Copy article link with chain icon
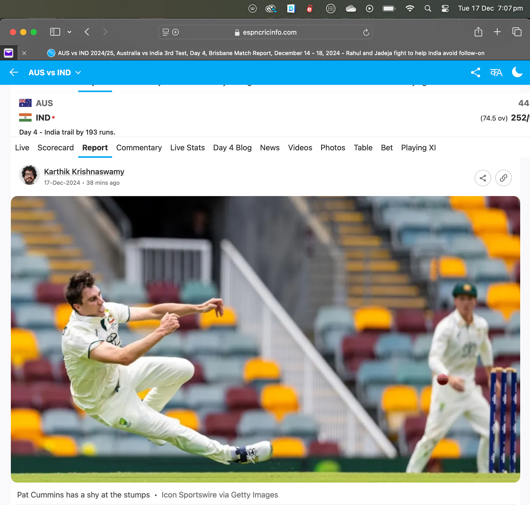Screen dimensions: 530x505 pyautogui.click(x=503, y=178)
